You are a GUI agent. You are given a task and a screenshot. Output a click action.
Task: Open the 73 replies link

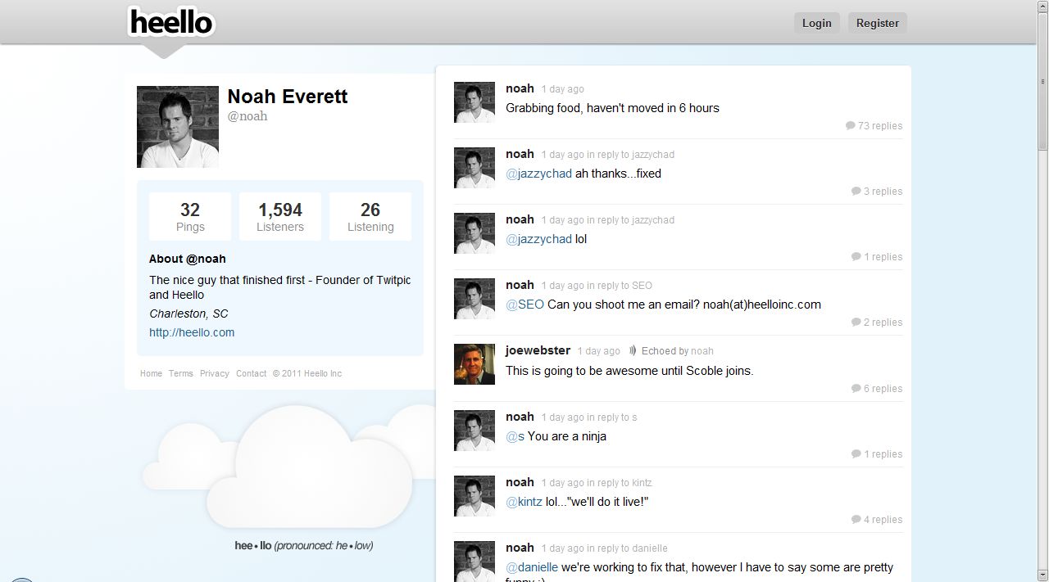coord(880,126)
